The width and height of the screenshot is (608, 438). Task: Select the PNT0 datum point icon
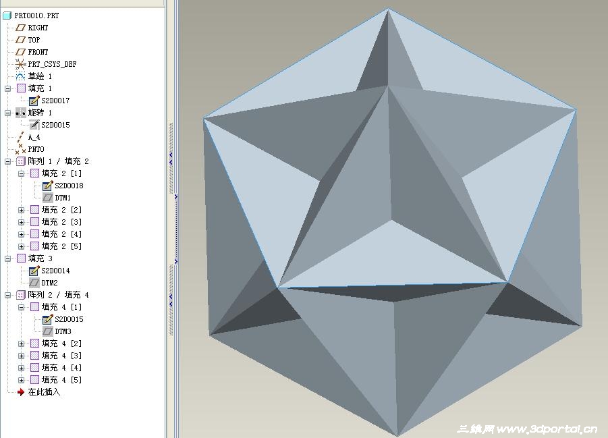pos(20,149)
